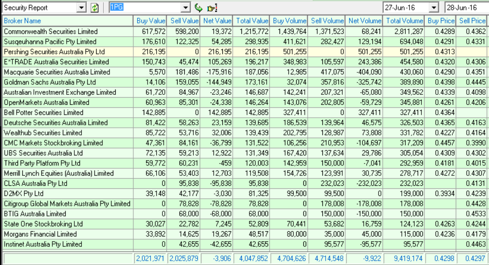Viewport: 489px width, 265px height.
Task: Select E*TRADE Australia Securities Limited row
Action: [245, 62]
